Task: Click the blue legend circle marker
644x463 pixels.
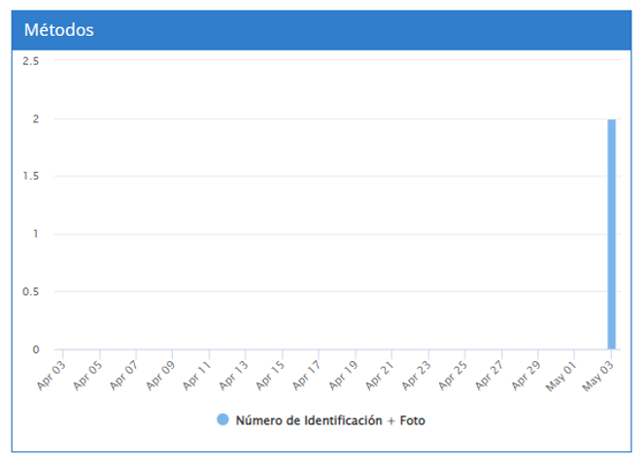Action: 222,420
